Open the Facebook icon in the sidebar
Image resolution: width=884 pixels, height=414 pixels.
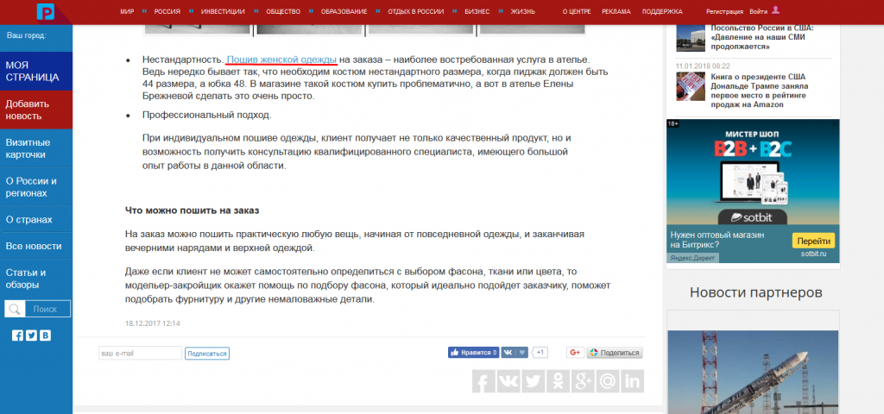coord(17,336)
